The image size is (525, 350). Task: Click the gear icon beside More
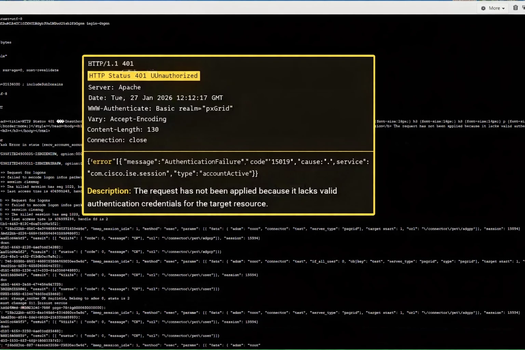(483, 8)
